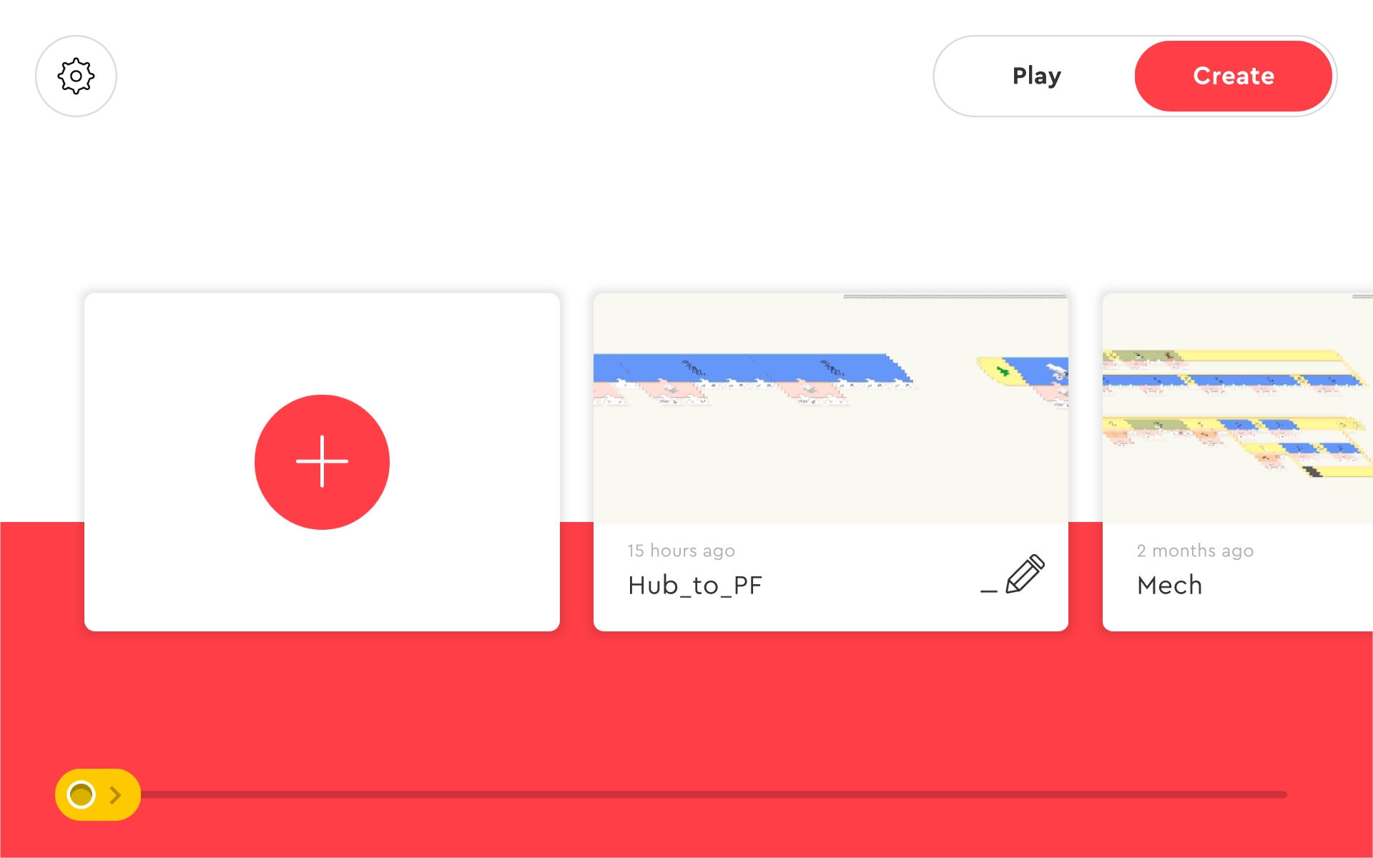1373x858 pixels.
Task: Switch to the Play tab
Action: point(1036,76)
